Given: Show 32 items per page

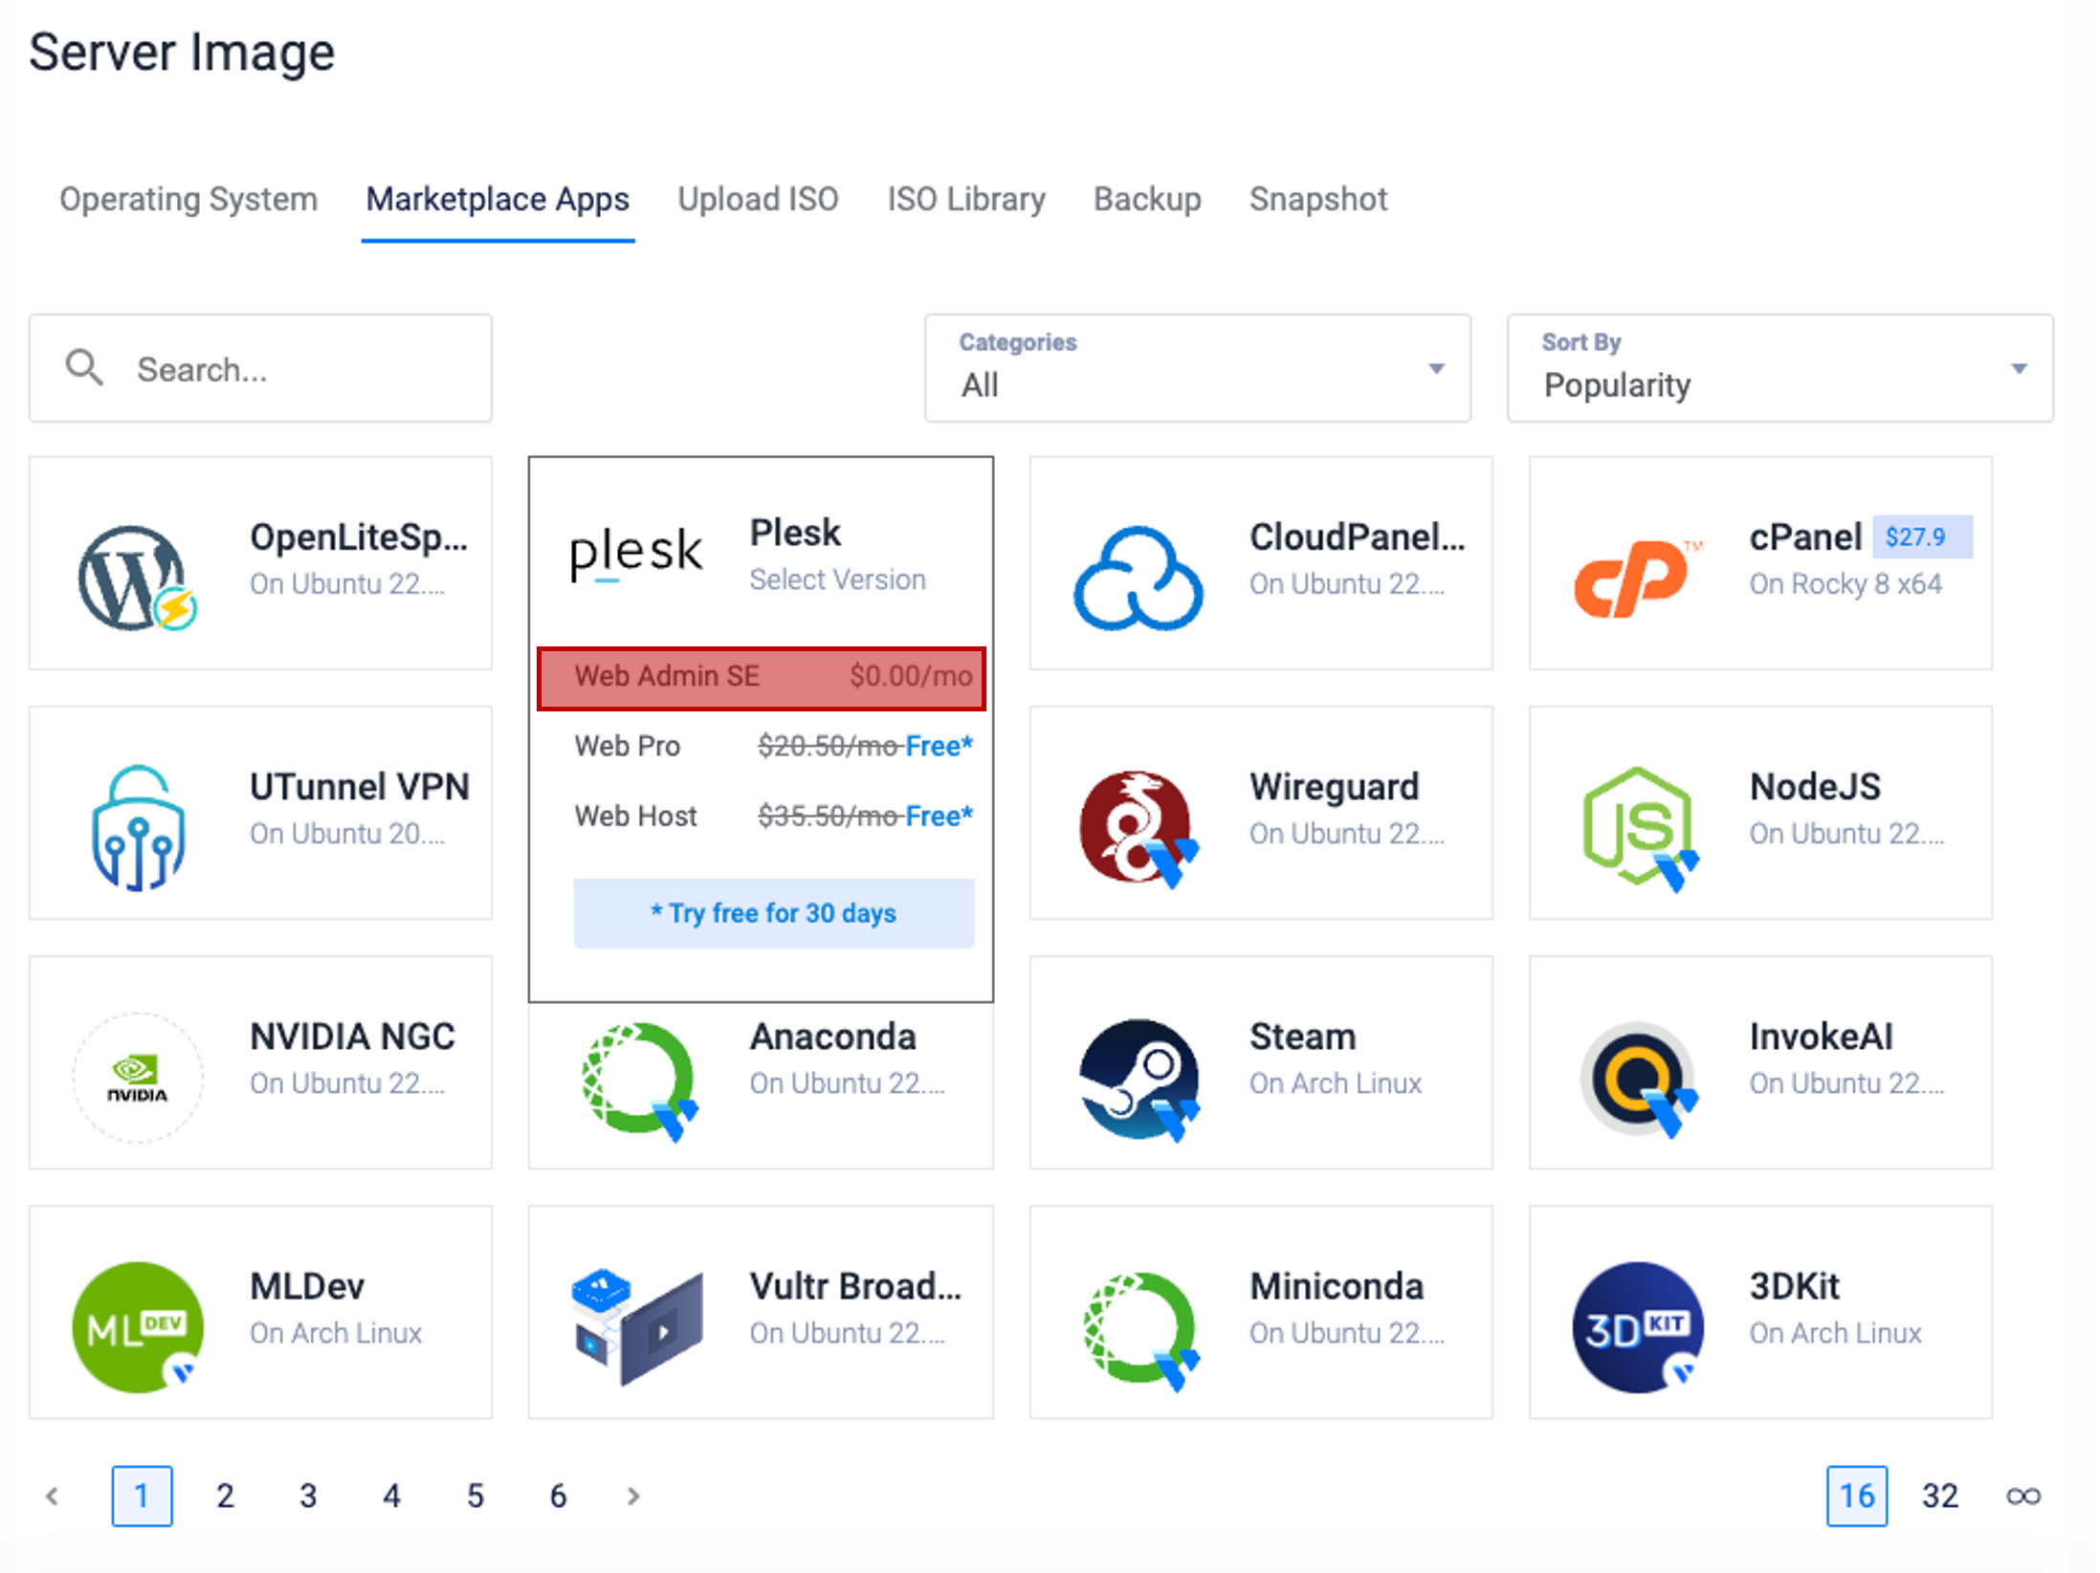Looking at the screenshot, I should 1939,1496.
